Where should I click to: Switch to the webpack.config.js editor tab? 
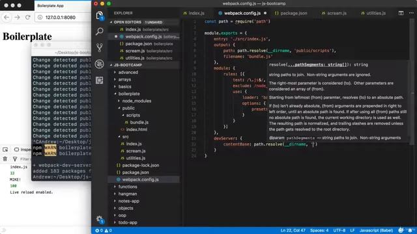tap(242, 13)
